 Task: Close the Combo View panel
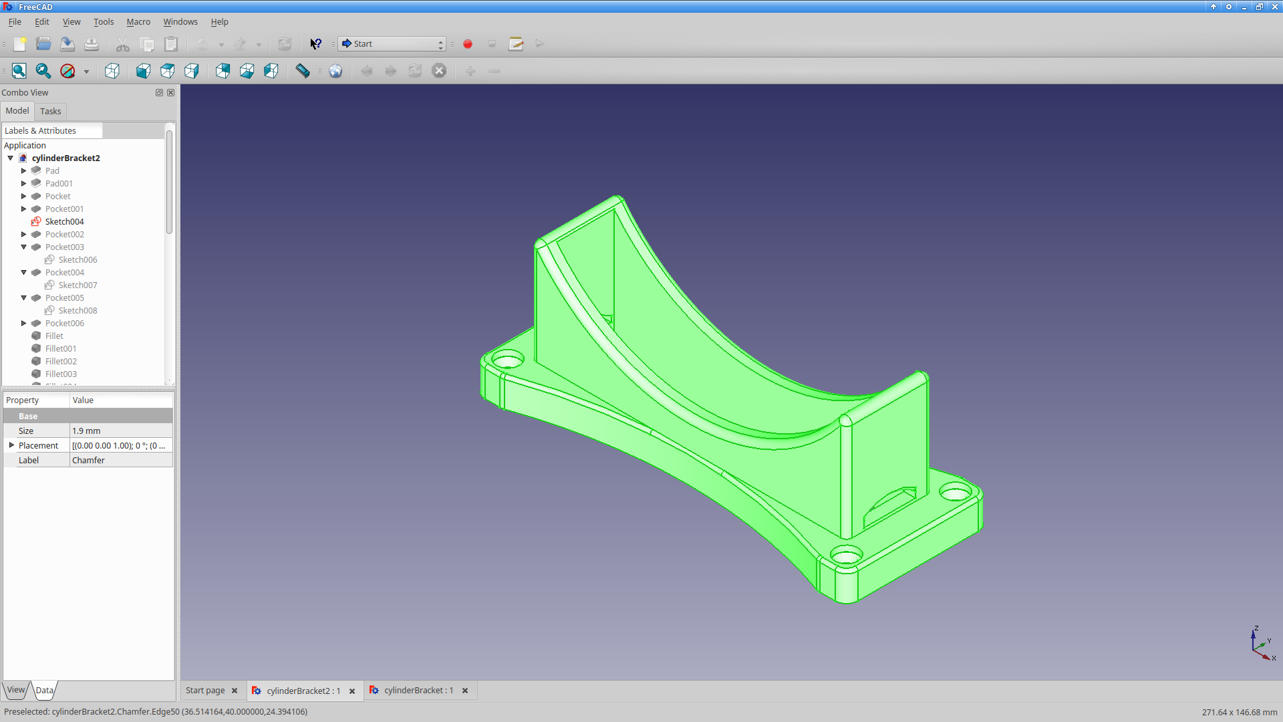[x=170, y=93]
